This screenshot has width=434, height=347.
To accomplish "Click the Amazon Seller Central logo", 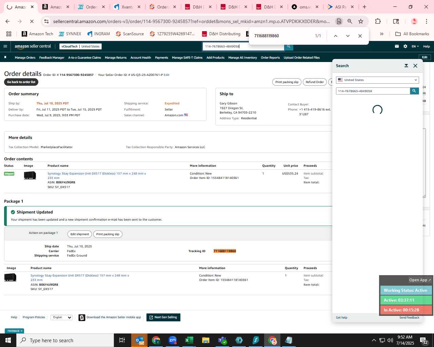I will [33, 46].
